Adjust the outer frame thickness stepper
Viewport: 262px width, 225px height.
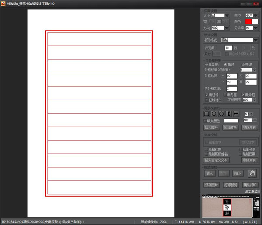point(255,69)
